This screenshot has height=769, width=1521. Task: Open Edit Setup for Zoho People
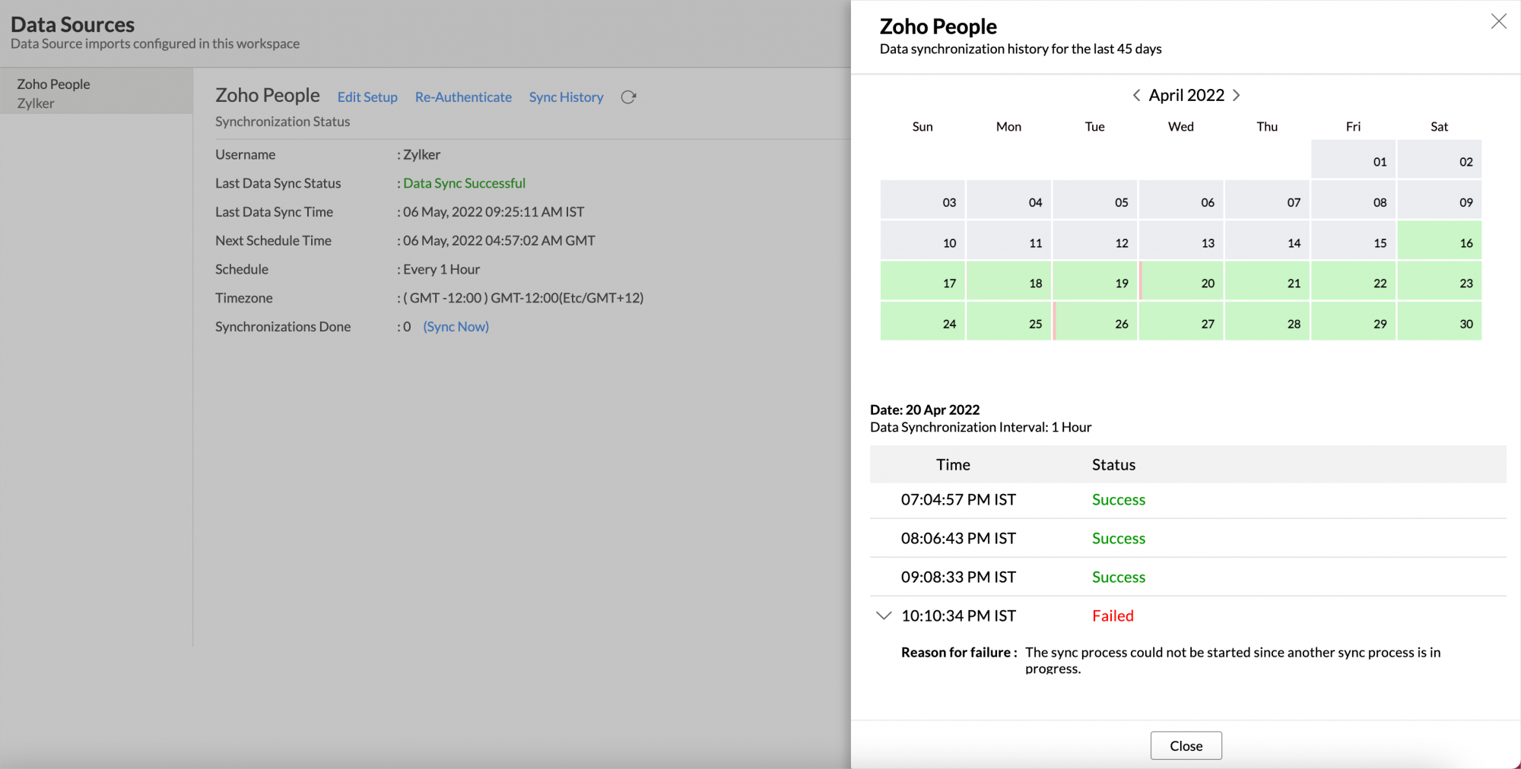click(x=367, y=97)
